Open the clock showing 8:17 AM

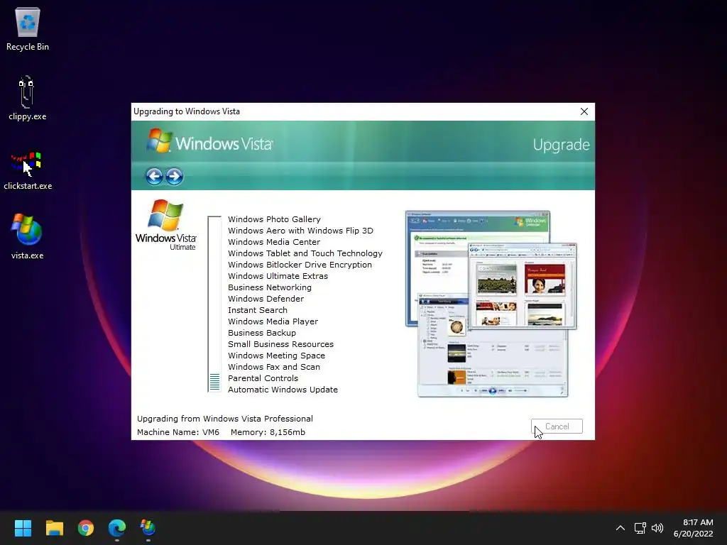pyautogui.click(x=693, y=528)
